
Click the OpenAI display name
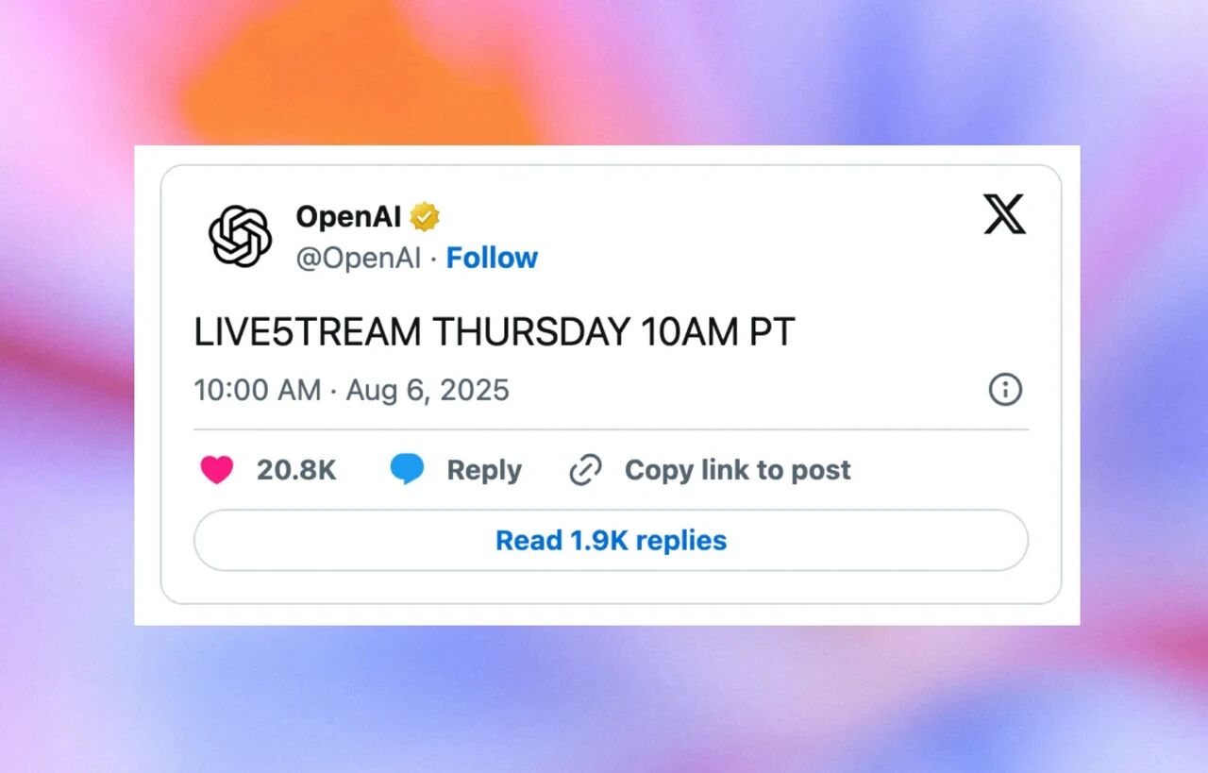click(348, 217)
